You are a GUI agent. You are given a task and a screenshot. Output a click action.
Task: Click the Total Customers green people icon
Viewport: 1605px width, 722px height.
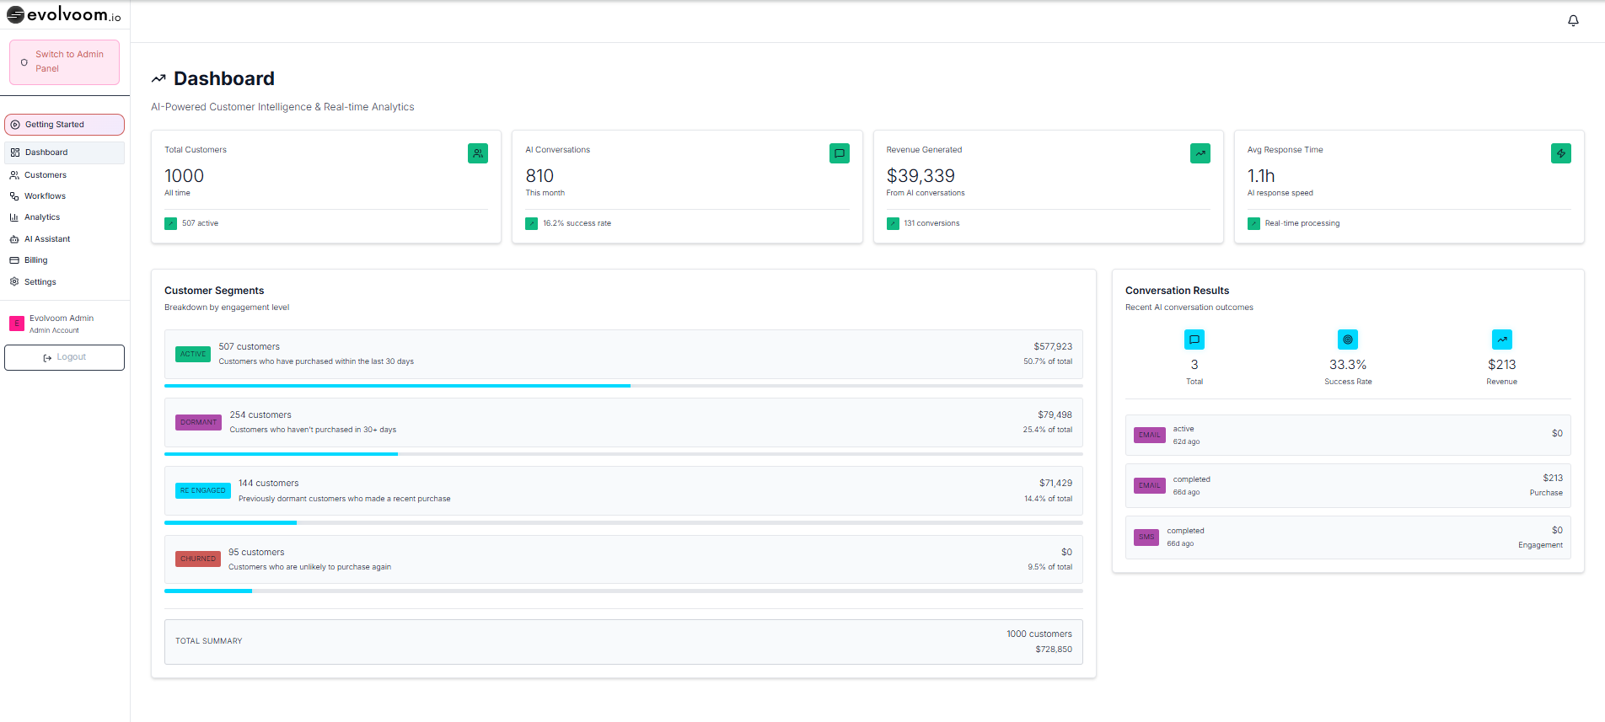coord(478,153)
